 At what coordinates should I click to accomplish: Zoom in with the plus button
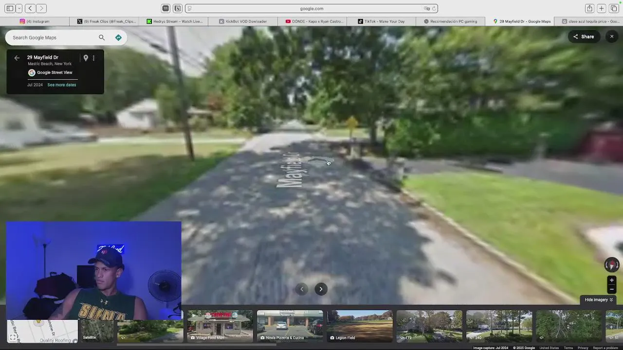pyautogui.click(x=612, y=280)
